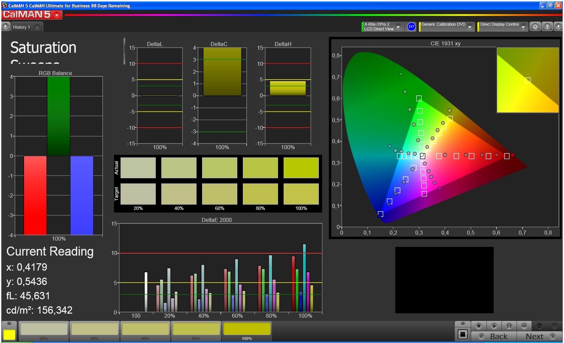
Task: Click the blue bar in RGB Balance
Action: (x=82, y=195)
